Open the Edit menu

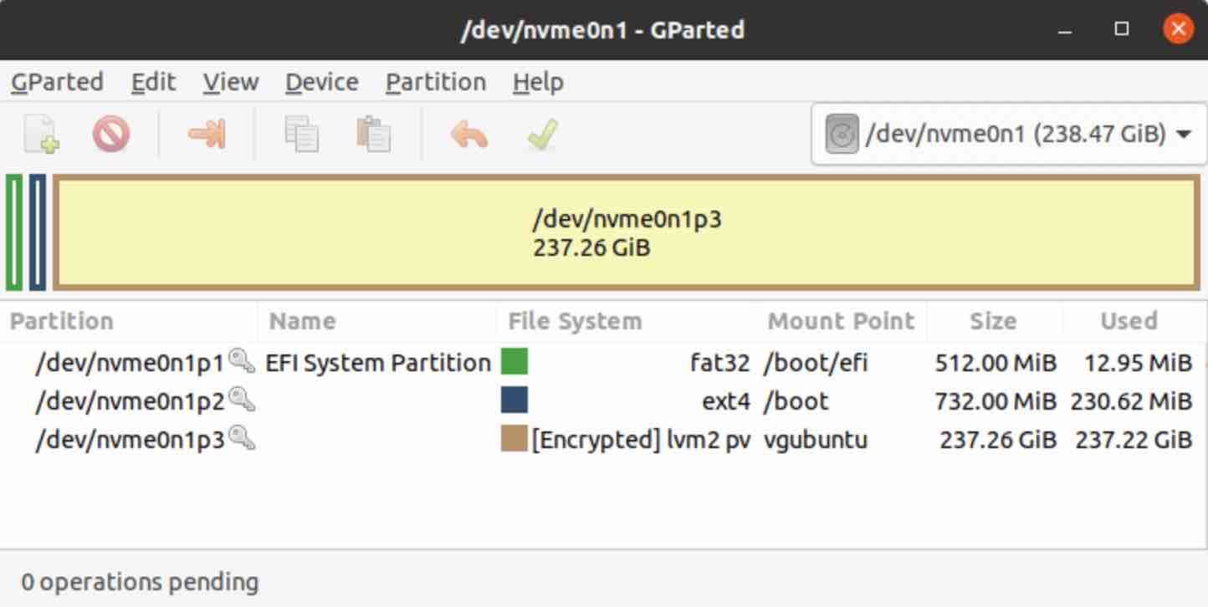pos(153,82)
